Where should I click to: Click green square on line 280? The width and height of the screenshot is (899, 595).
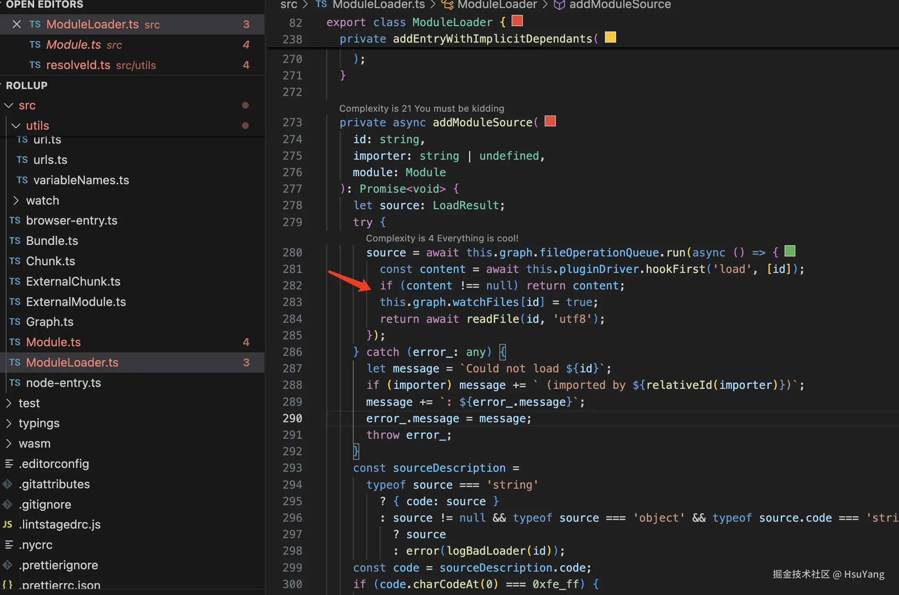tap(790, 251)
